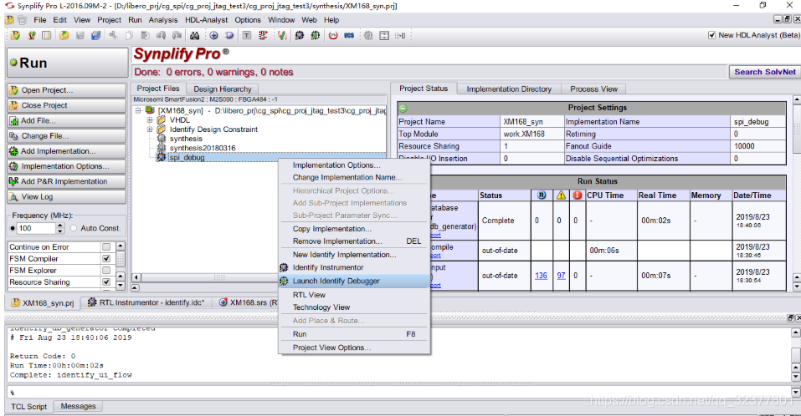Click the Add Implementation... button
Viewport: 801px width, 416px height.
(66, 151)
